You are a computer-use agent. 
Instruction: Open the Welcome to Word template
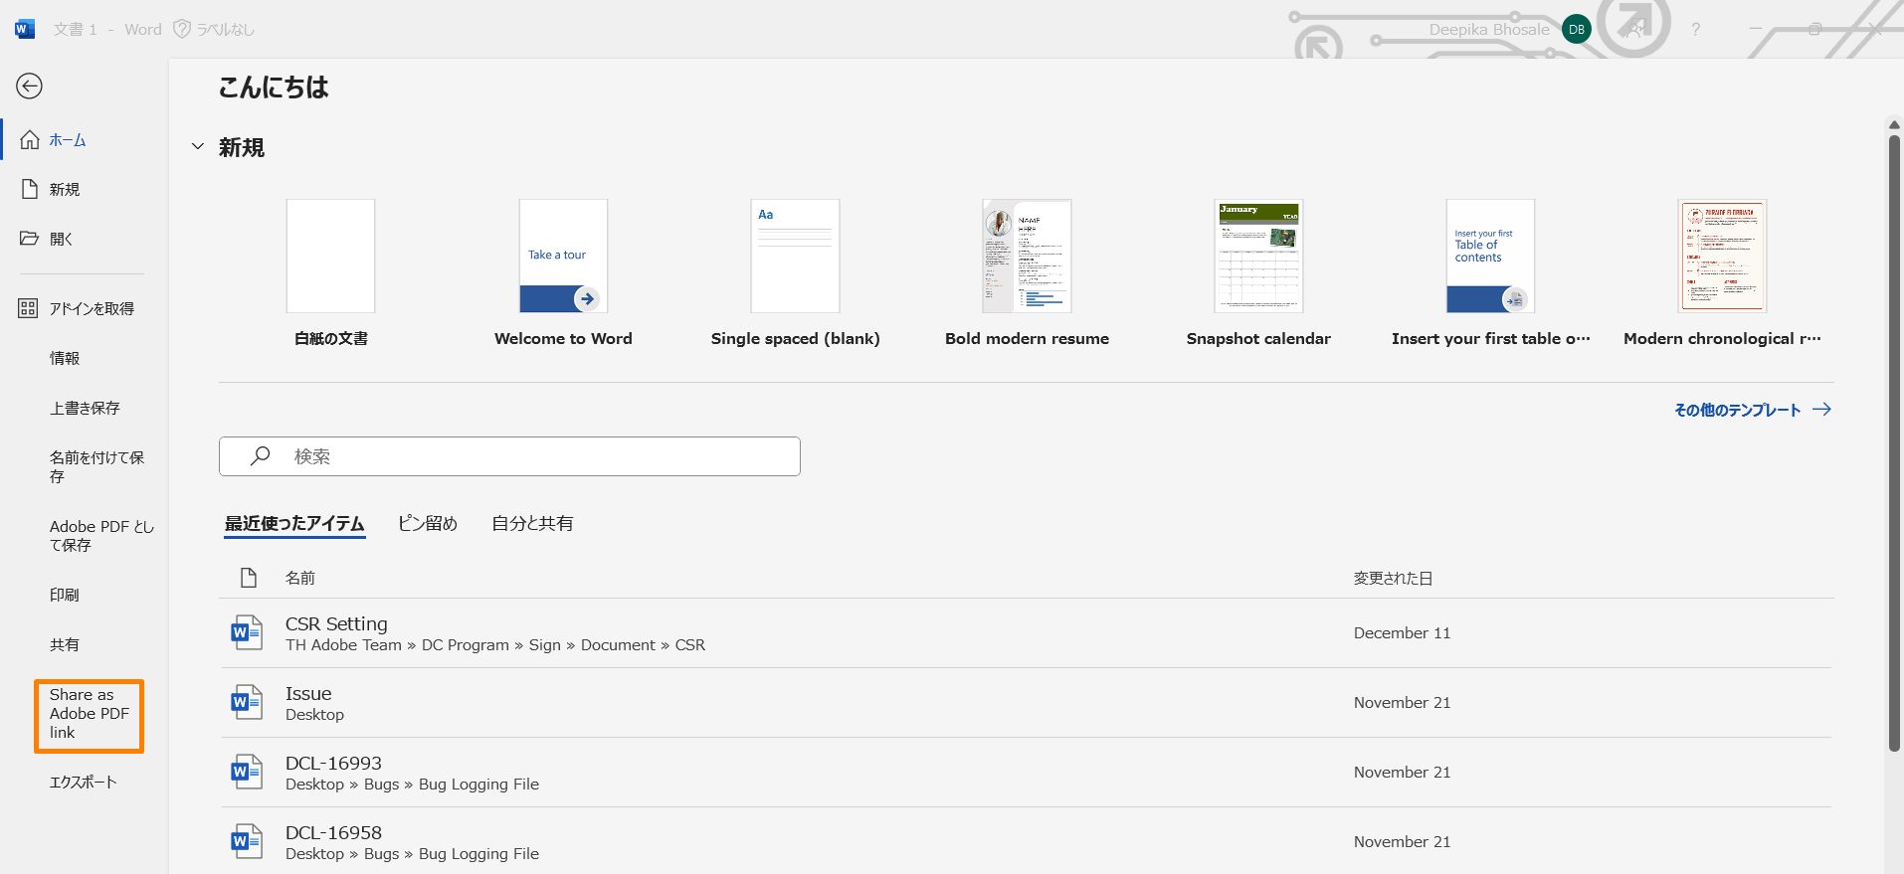tap(563, 273)
